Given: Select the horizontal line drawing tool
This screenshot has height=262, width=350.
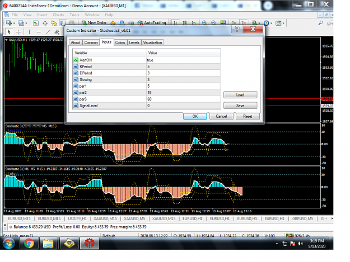Looking at the screenshot, I should tap(39, 32).
